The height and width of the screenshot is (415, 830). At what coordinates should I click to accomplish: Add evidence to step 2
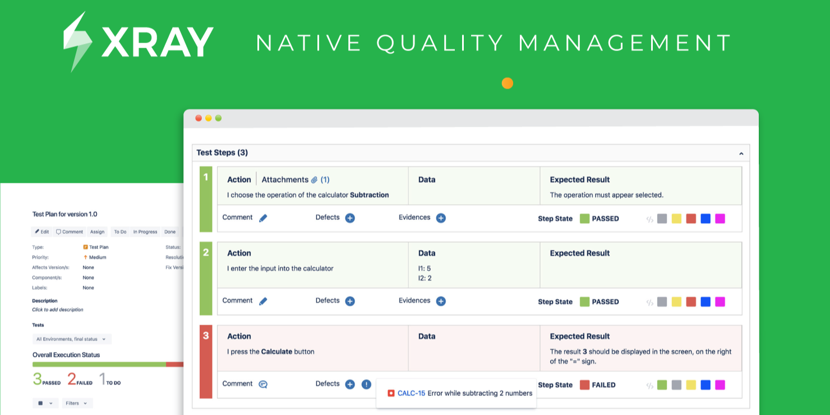[441, 301]
